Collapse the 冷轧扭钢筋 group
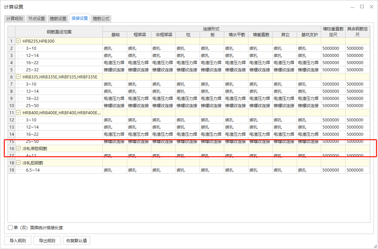378x249 pixels. click(x=18, y=163)
